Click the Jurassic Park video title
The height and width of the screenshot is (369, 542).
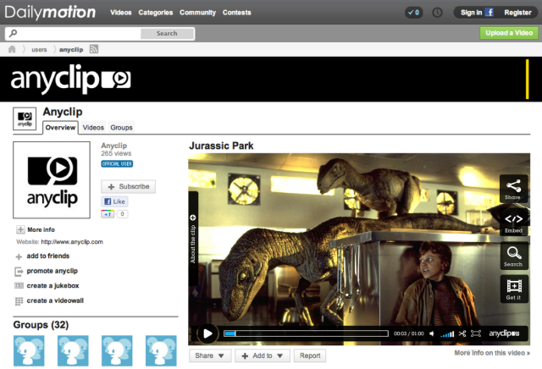(x=221, y=146)
